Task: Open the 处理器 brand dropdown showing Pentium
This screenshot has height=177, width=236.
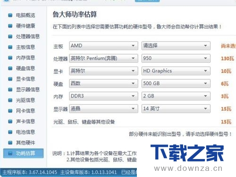Action: [x=103, y=59]
